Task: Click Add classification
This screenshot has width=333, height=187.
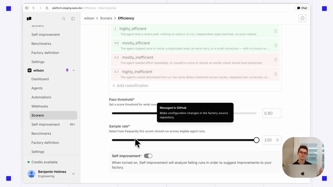Action: (x=130, y=86)
